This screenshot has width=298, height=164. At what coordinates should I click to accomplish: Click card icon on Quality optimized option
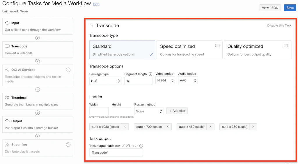pyautogui.click(x=286, y=45)
